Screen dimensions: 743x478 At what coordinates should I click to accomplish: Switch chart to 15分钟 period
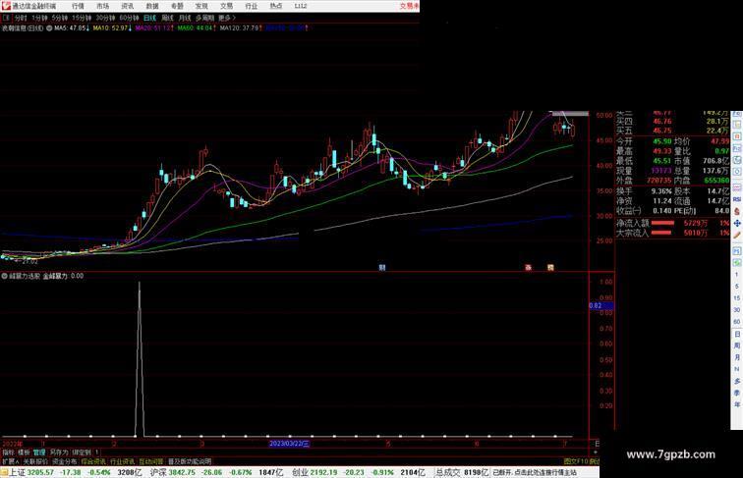tap(82, 18)
